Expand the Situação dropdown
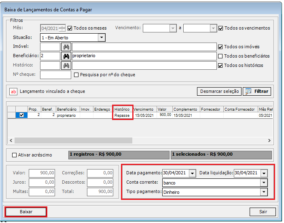 (x=102, y=38)
